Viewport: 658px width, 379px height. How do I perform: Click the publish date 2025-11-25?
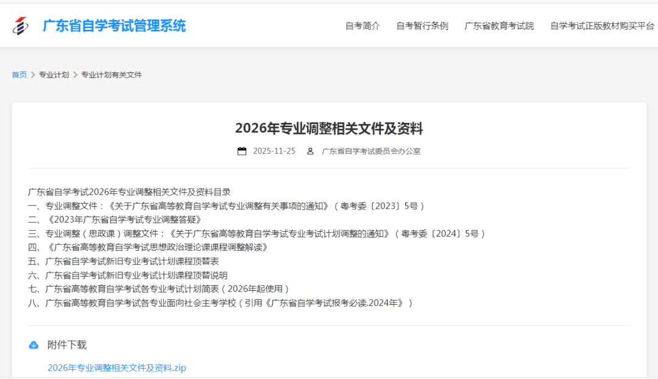[x=274, y=151]
